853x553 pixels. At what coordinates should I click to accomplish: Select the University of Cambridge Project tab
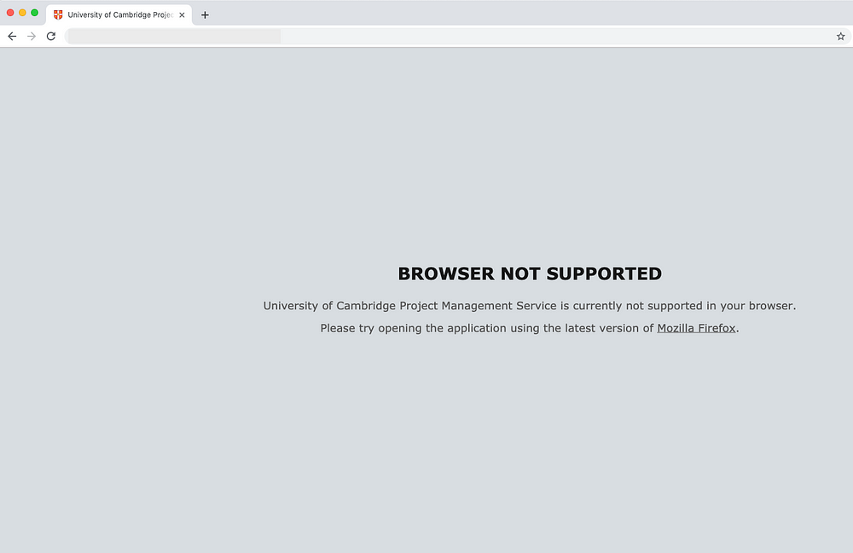click(119, 15)
